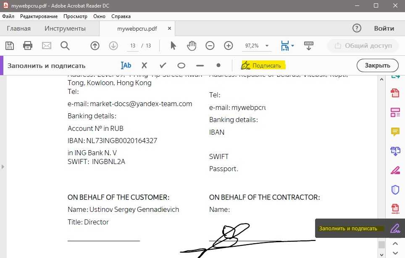Click the Подписать sign button
Viewport: 405px width, 258px height.
coord(263,65)
